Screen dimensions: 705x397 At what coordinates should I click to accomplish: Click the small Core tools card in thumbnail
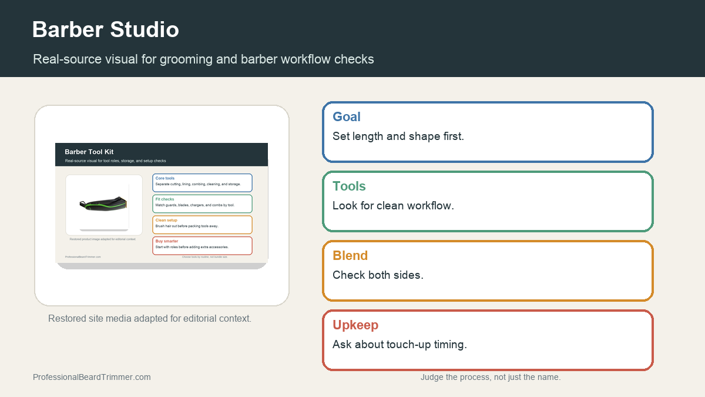[x=202, y=182]
